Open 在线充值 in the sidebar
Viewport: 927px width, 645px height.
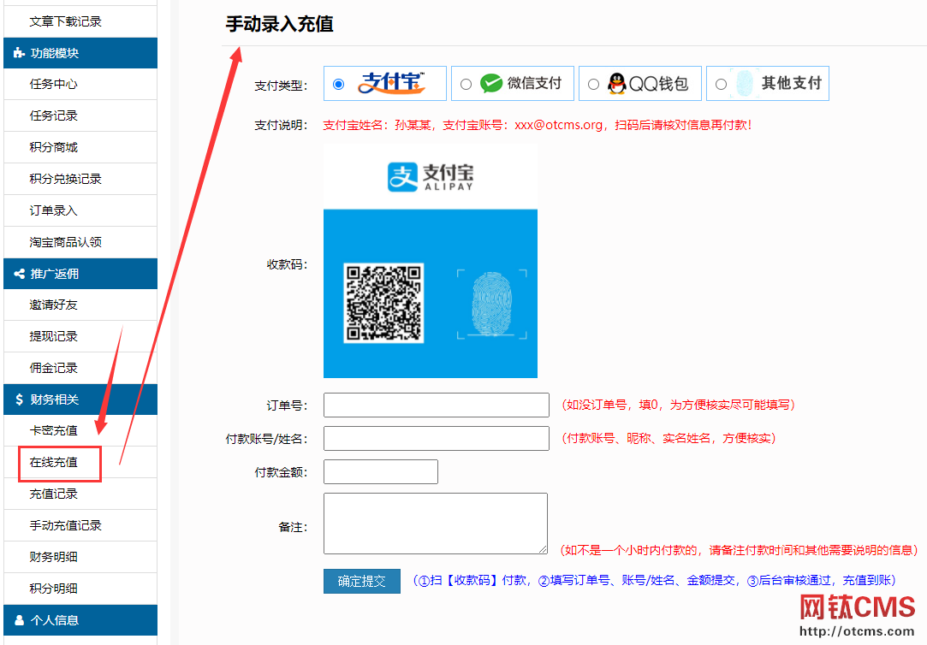54,463
